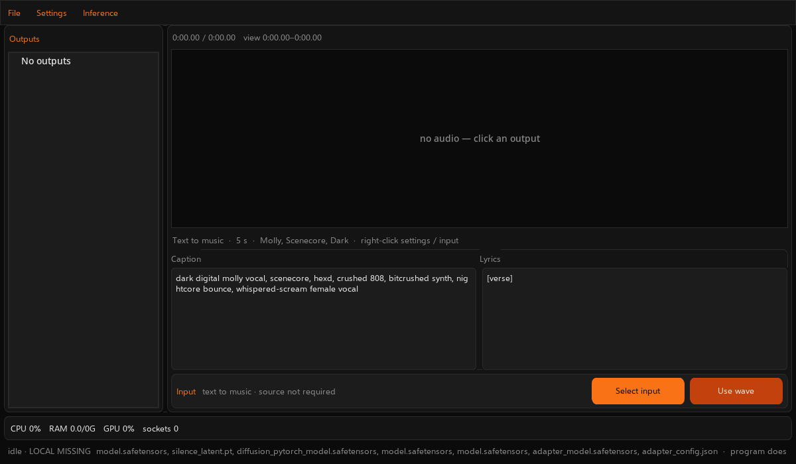The image size is (796, 464).
Task: Click the '5 s' duration value
Action: [x=241, y=241]
